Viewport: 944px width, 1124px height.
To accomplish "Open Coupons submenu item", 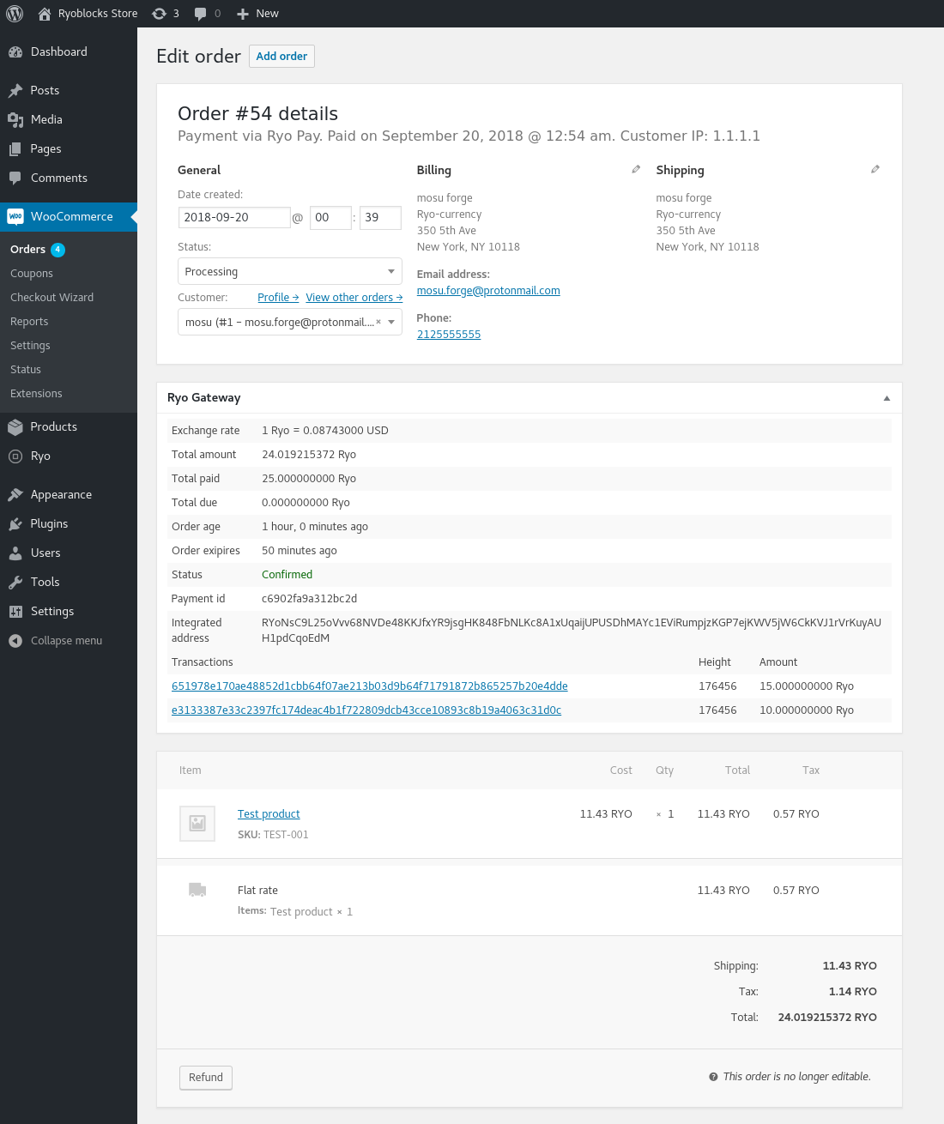I will pos(32,274).
